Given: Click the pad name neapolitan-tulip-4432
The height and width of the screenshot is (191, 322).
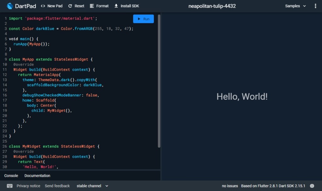Looking at the screenshot, I should pyautogui.click(x=212, y=6).
